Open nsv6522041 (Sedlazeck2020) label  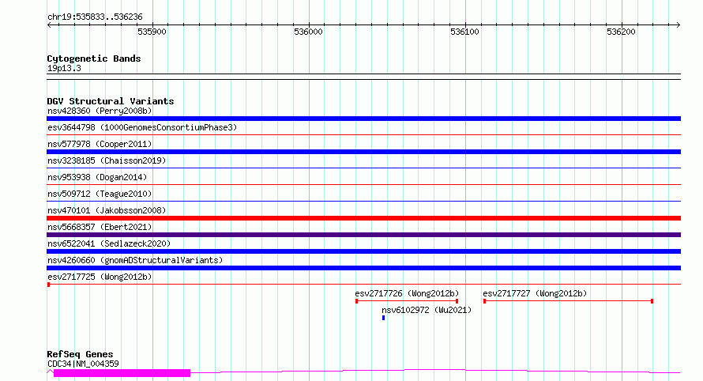[x=109, y=243]
